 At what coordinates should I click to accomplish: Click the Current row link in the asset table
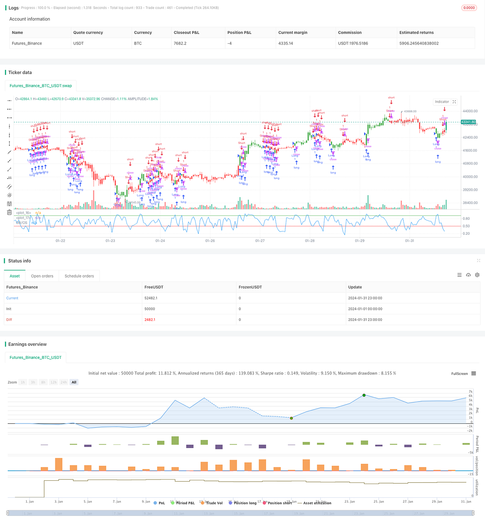click(12, 298)
